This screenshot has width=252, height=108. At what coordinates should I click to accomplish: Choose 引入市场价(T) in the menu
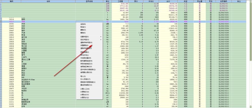85,79
